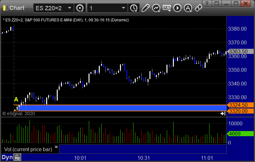255x162 pixels.
Task: Minimize the chart window
Action: 226,4
